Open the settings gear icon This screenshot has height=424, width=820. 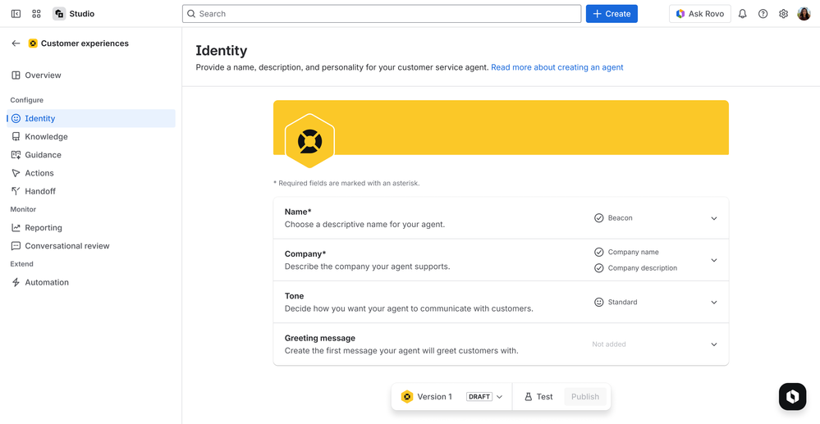click(783, 14)
